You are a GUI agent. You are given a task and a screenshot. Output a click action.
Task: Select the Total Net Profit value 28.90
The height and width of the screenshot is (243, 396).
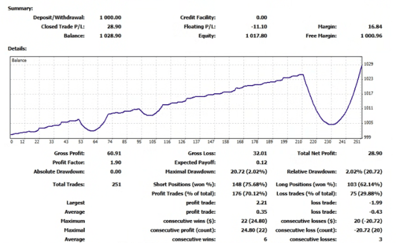click(x=375, y=154)
